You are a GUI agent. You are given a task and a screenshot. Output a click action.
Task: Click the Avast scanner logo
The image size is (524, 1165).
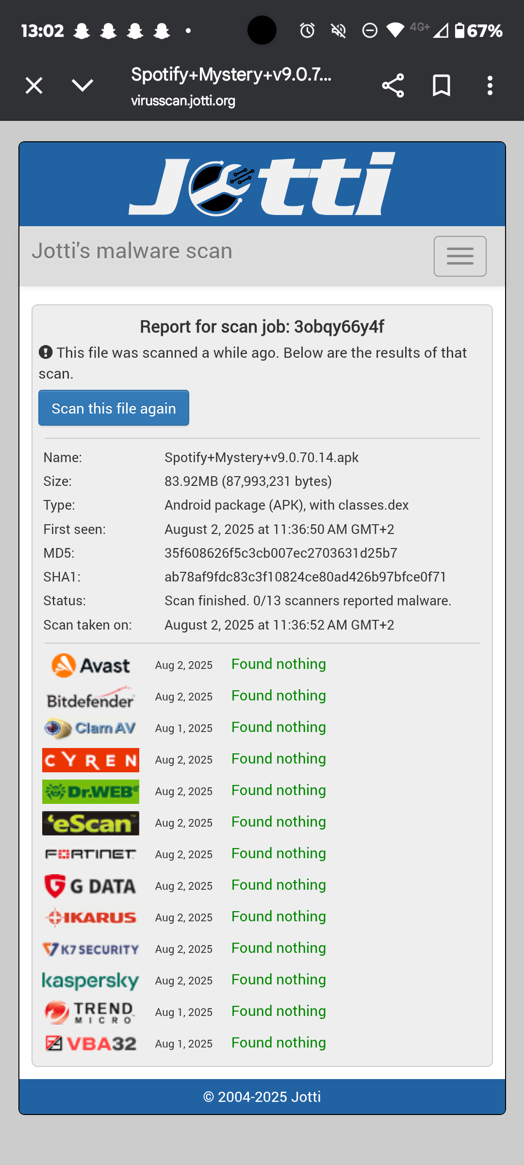(x=91, y=665)
